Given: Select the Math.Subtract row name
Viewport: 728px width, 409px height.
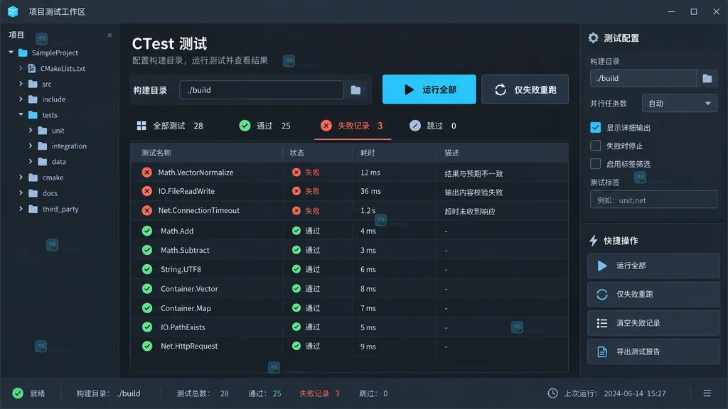Looking at the screenshot, I should (185, 251).
